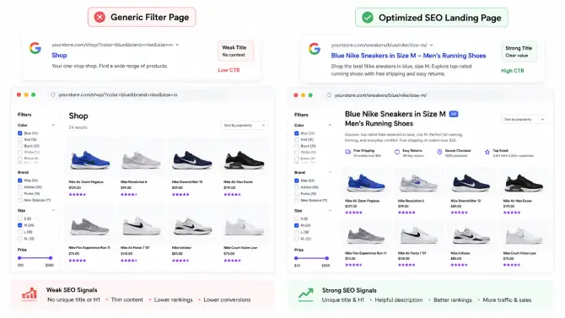Image resolution: width=565 pixels, height=318 pixels.
Task: Collapse the Size filter section on landing page
Action: [x=330, y=211]
